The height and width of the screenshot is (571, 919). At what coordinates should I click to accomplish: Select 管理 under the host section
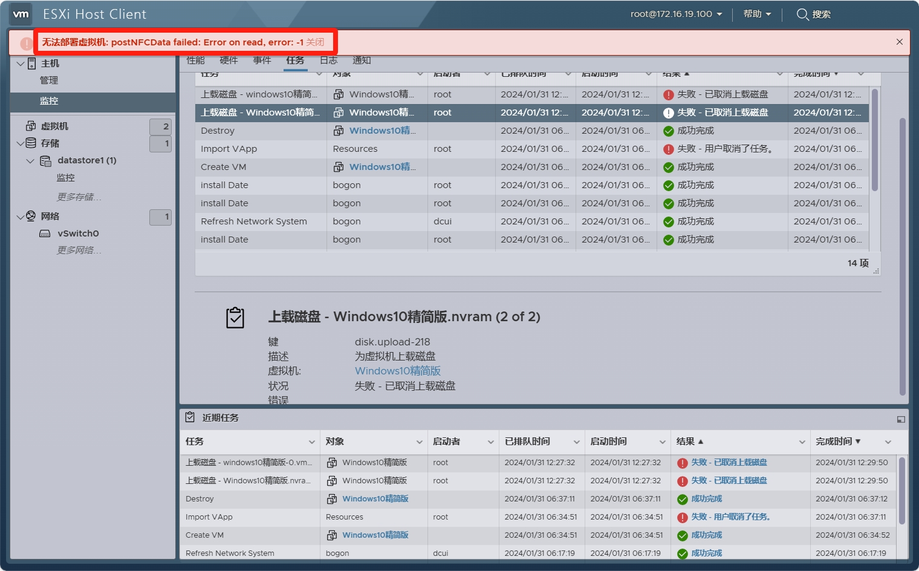(x=49, y=80)
